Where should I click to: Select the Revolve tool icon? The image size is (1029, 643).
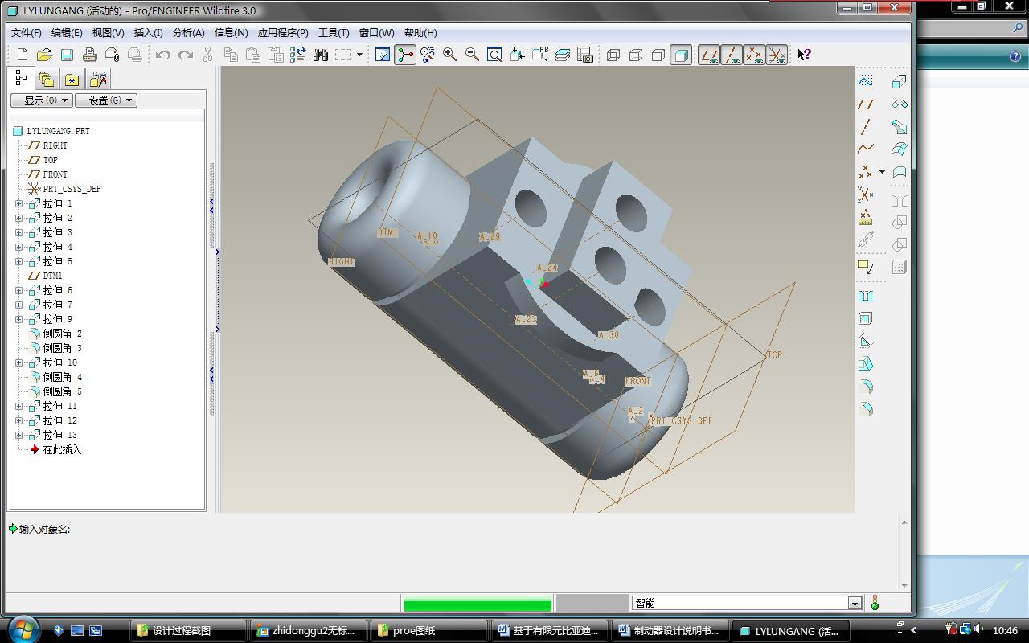pyautogui.click(x=899, y=104)
